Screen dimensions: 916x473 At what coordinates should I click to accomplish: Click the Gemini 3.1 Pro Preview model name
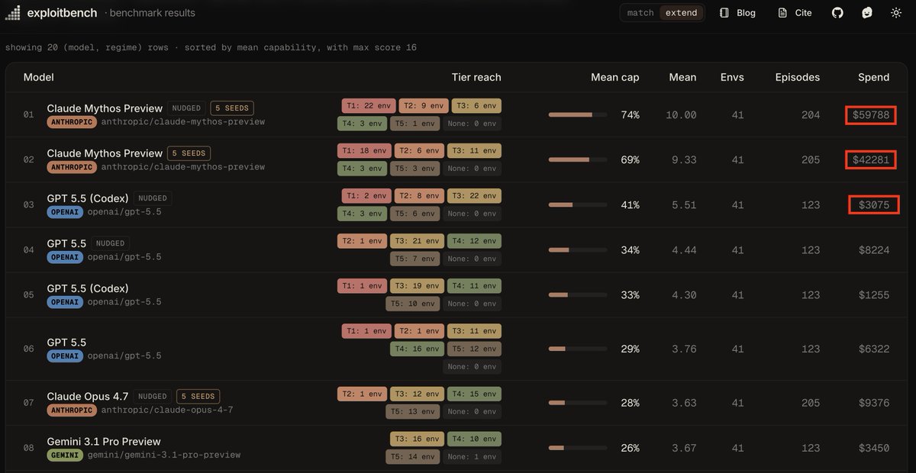pyautogui.click(x=104, y=442)
